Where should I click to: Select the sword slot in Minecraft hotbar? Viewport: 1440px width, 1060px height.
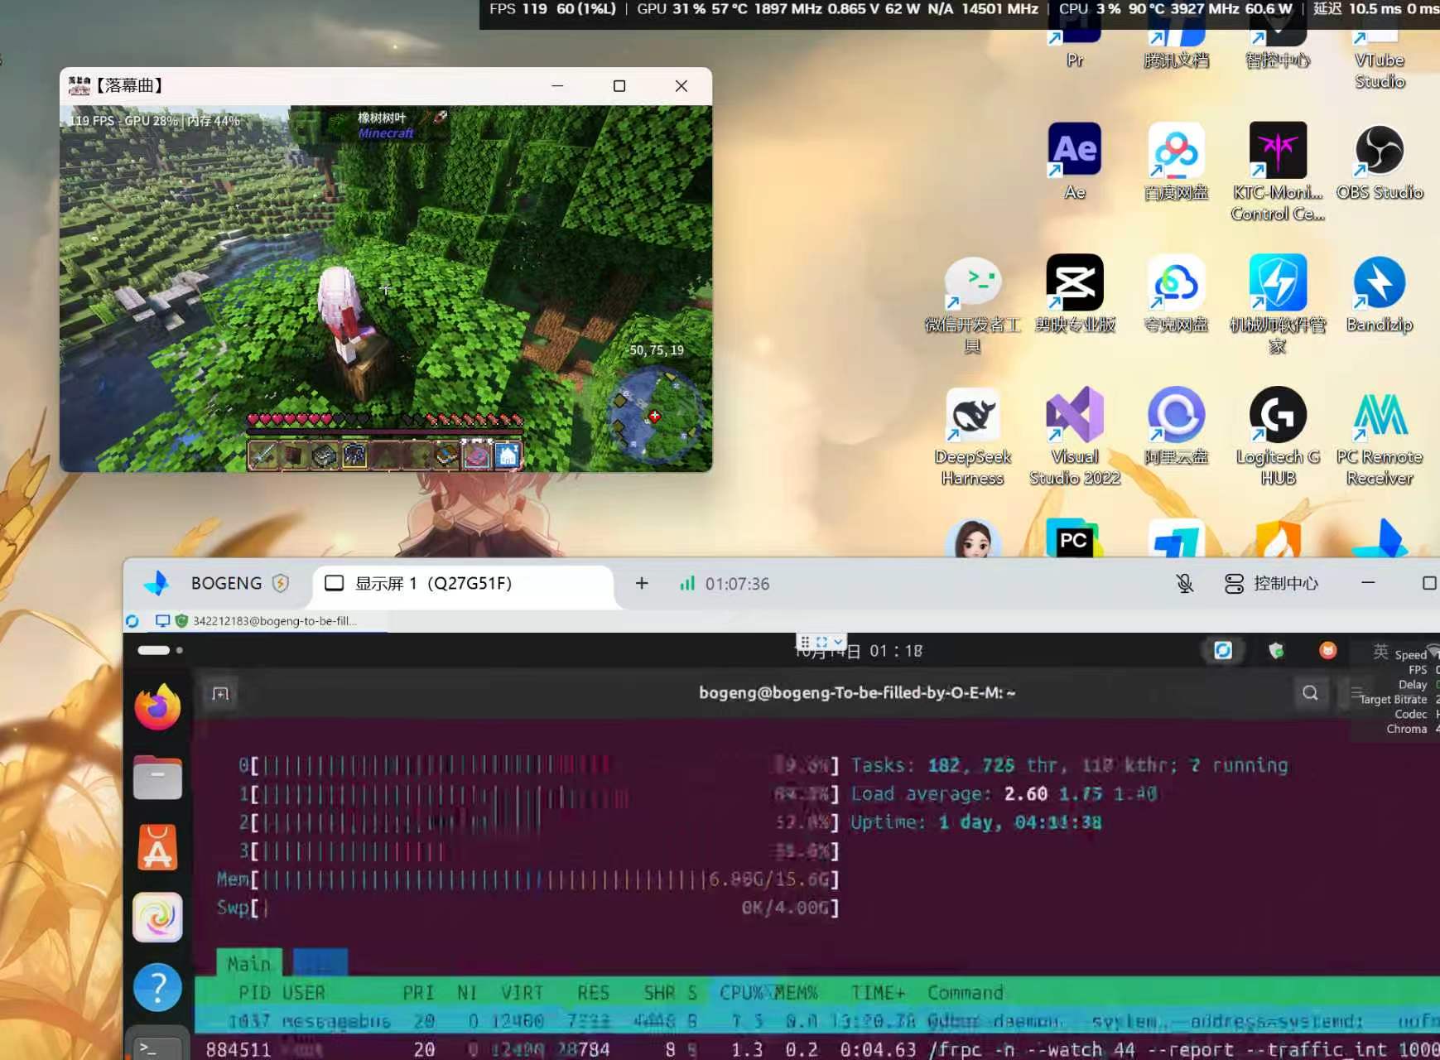(x=262, y=455)
